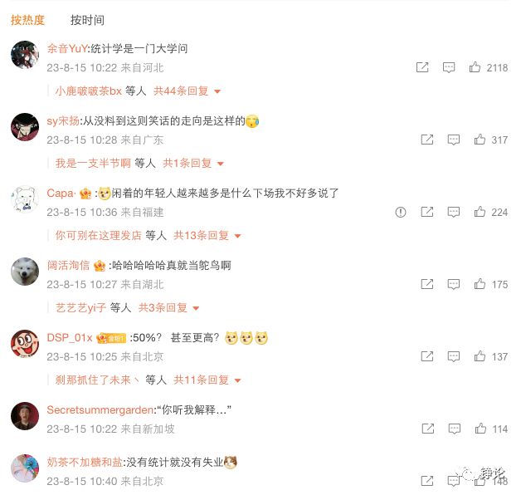Open DSP_01x's avatar thumbnail
The height and width of the screenshot is (495, 521).
click(x=25, y=344)
